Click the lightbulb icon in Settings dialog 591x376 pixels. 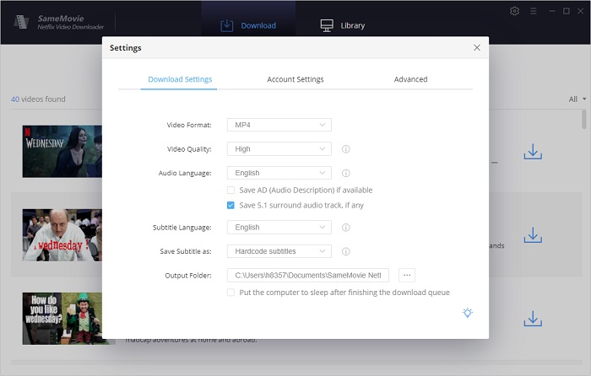pyautogui.click(x=468, y=313)
